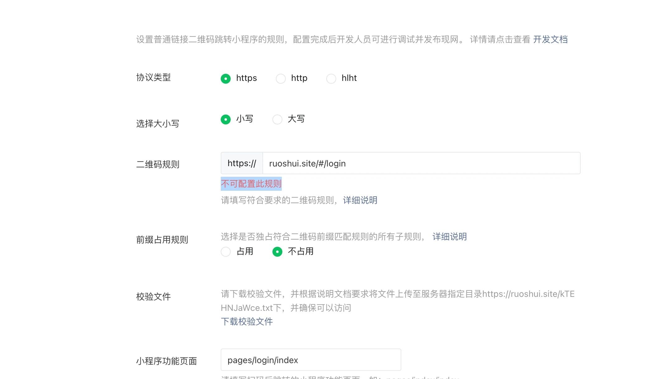Choose the hlht protocol type
Image resolution: width=660 pixels, height=379 pixels.
click(x=331, y=78)
